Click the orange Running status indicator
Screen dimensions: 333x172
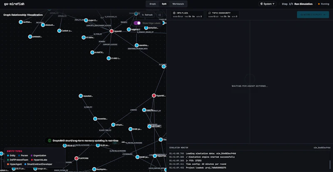tap(323, 4)
